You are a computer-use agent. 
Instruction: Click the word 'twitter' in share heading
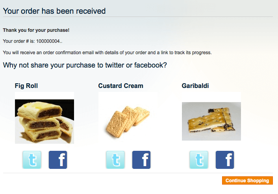(115, 65)
